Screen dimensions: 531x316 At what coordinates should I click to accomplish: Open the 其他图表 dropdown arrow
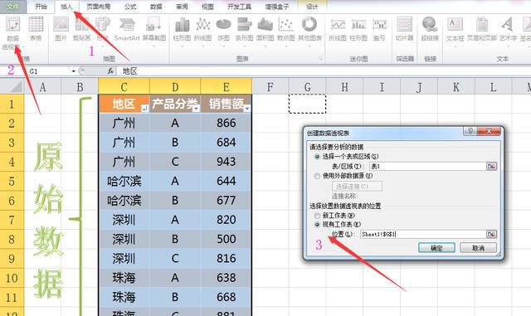click(x=309, y=46)
